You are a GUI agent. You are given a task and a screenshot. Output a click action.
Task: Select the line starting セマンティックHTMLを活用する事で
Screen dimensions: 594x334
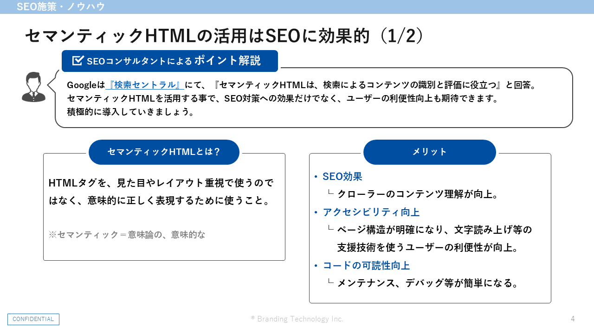282,98
